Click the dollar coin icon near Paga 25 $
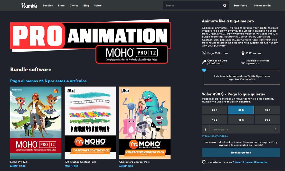 tap(204, 53)
